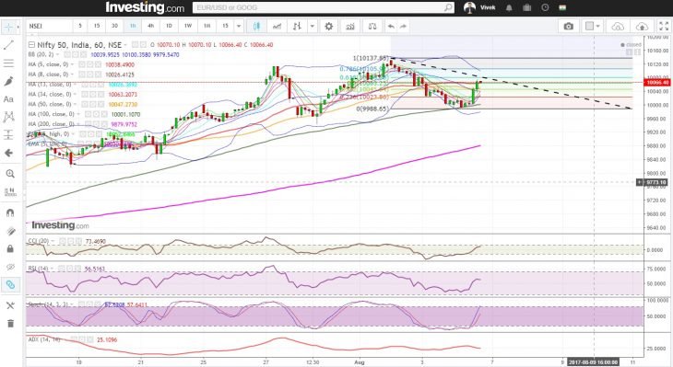Screen dimensions: 673x367
Task: Expand MA (100, close, 0) dropdown
Action: pos(77,114)
